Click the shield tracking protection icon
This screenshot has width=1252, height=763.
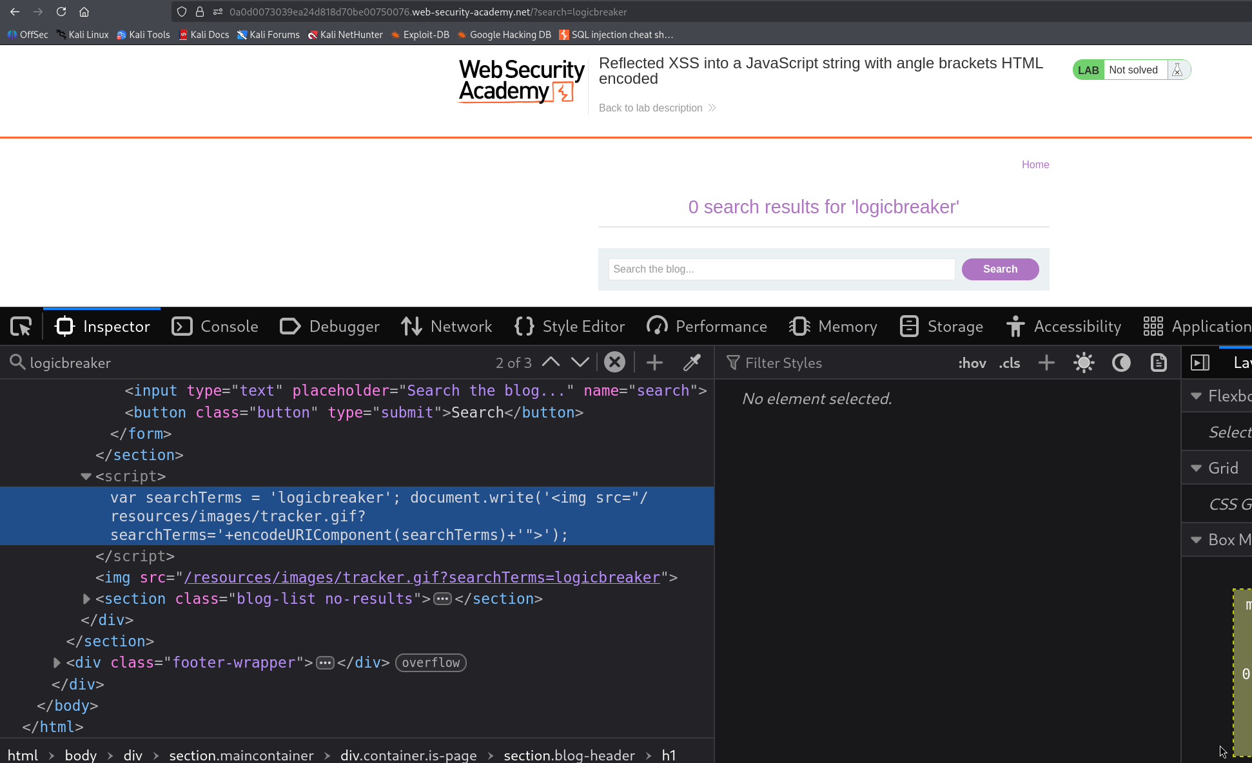click(x=182, y=12)
